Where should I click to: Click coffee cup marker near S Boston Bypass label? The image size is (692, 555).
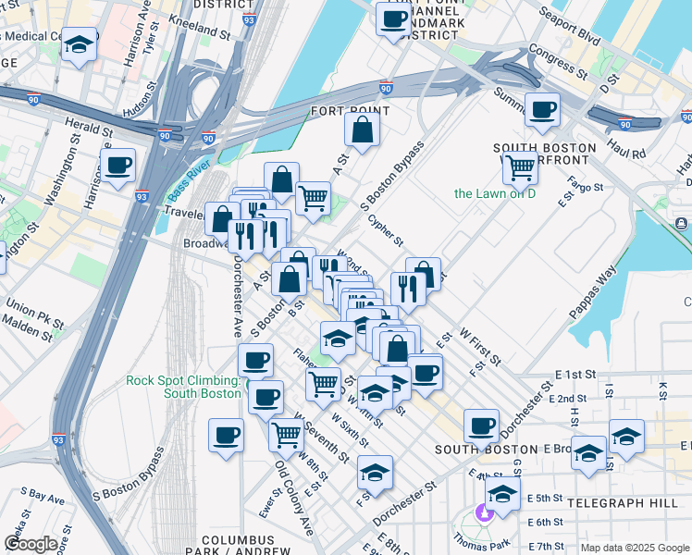pos(225,436)
